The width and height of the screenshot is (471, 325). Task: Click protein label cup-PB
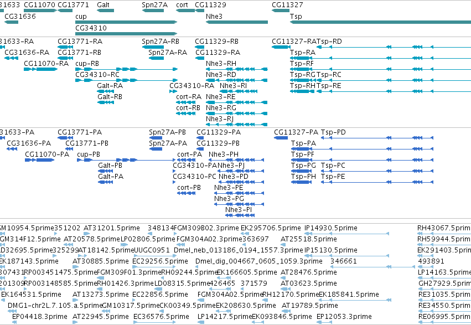[x=89, y=154]
